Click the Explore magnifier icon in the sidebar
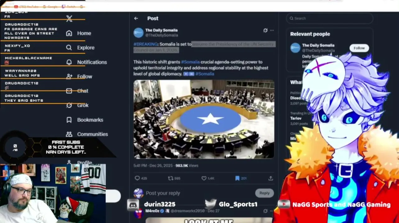Screen dimensions: 399x223 (x=69, y=48)
